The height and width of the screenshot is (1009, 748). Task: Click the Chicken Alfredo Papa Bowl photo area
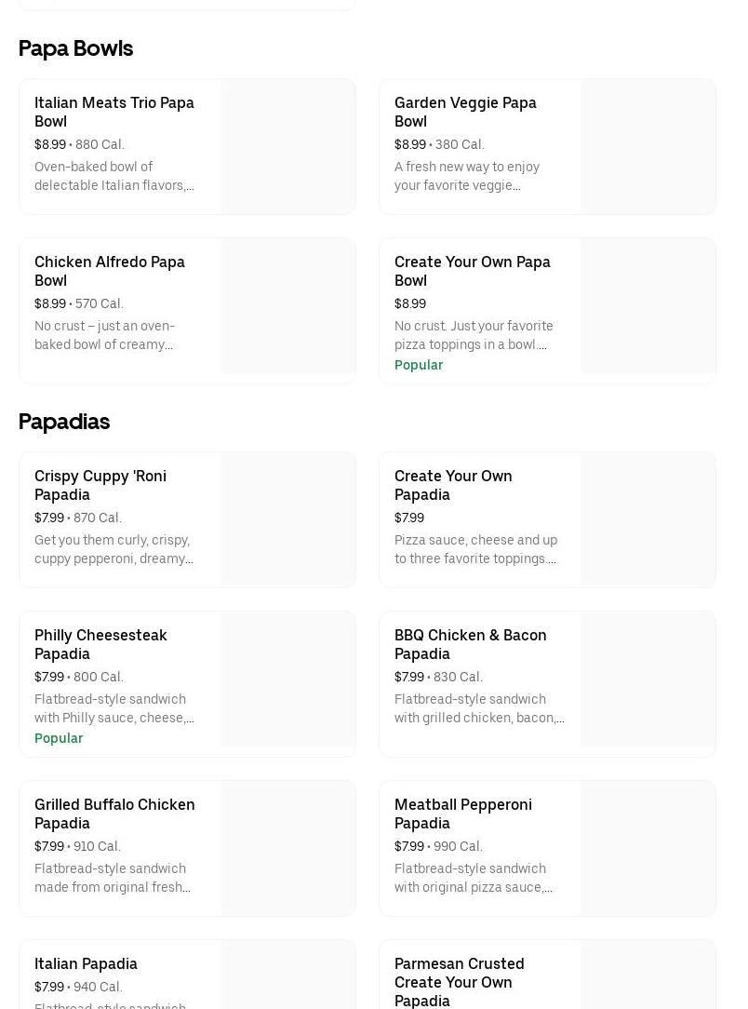287,306
